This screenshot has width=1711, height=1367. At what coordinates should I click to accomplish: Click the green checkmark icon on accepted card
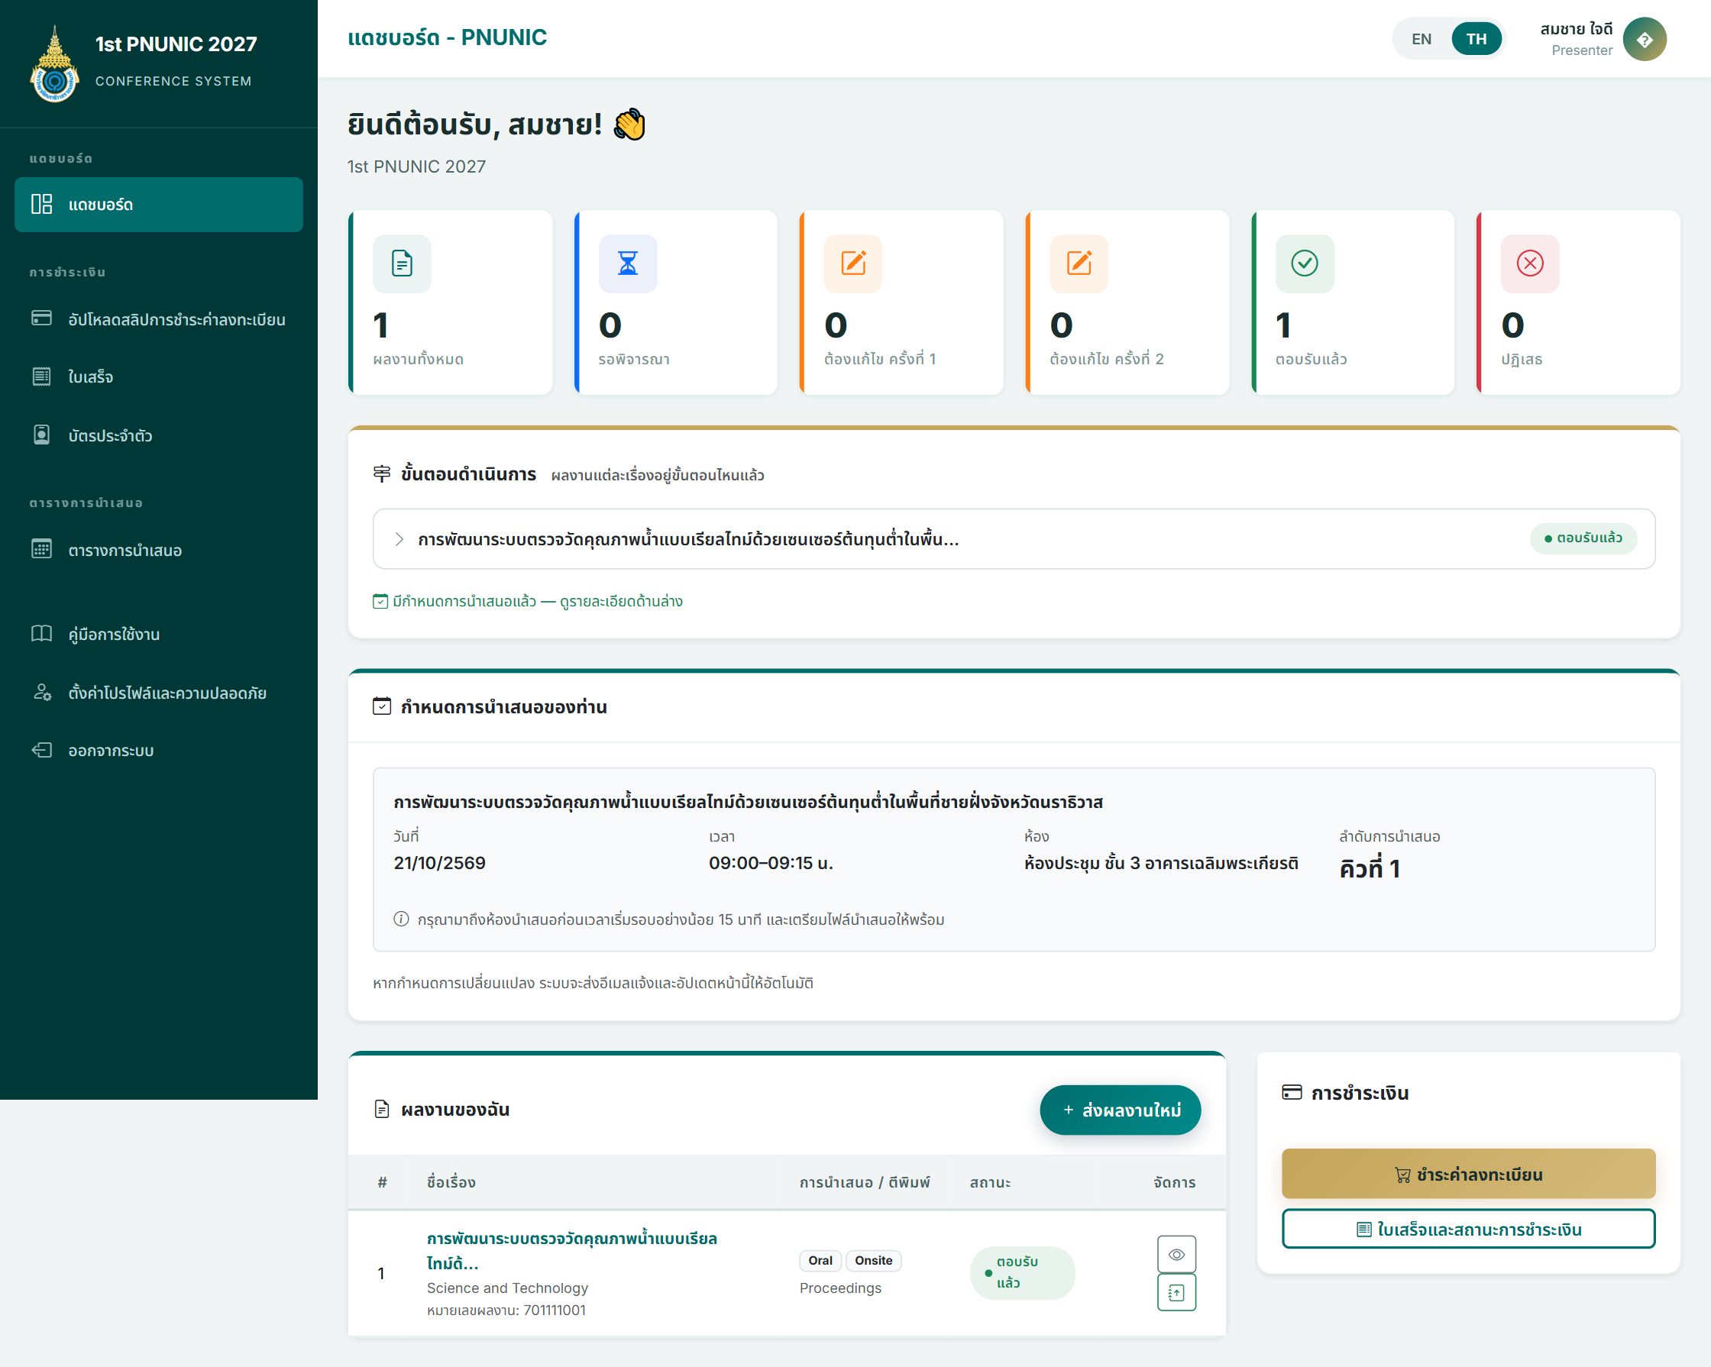point(1305,263)
